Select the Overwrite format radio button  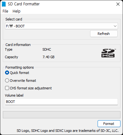pyautogui.click(x=7, y=81)
